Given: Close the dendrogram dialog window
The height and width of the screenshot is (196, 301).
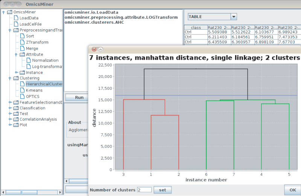Looking at the screenshot, I should pyautogui.click(x=94, y=50).
